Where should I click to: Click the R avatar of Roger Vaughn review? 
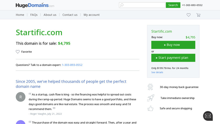click(21, 97)
